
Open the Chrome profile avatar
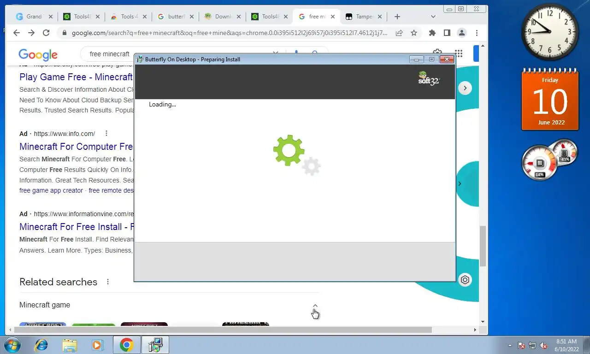coord(461,33)
